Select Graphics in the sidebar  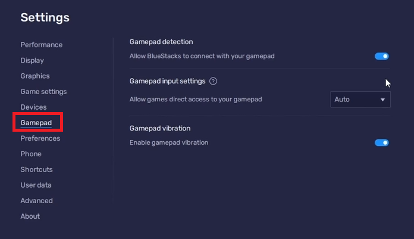[x=35, y=76]
